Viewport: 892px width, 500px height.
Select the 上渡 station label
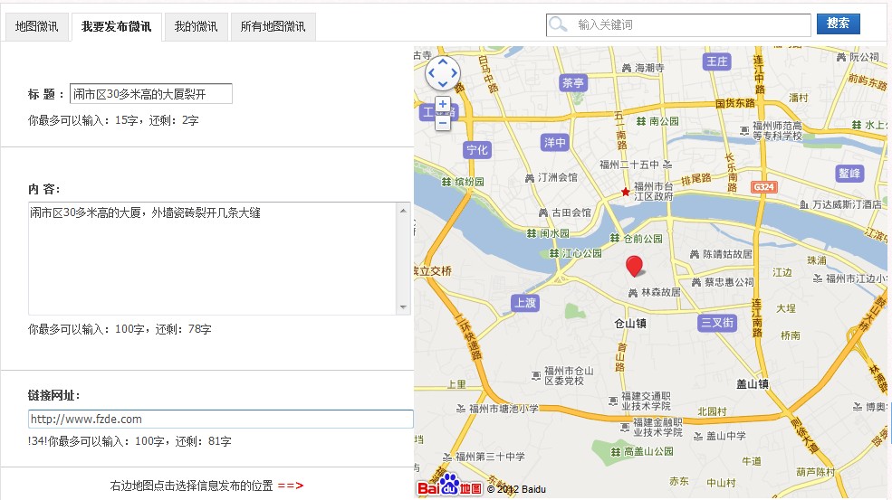(x=525, y=303)
